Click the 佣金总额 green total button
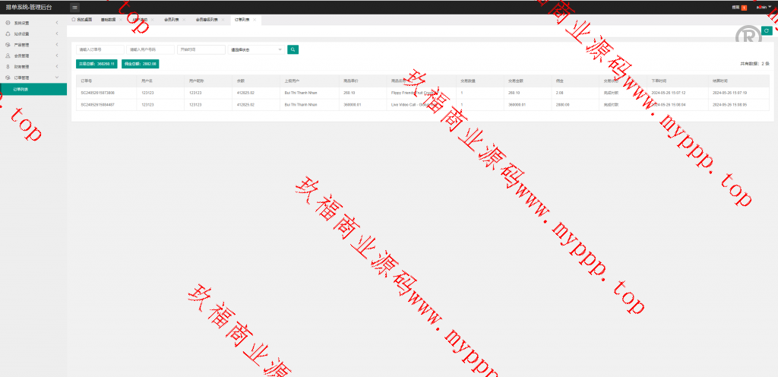778x377 pixels. pos(140,64)
